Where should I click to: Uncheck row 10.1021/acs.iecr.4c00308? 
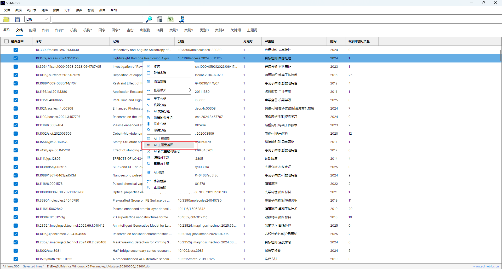pos(16,108)
